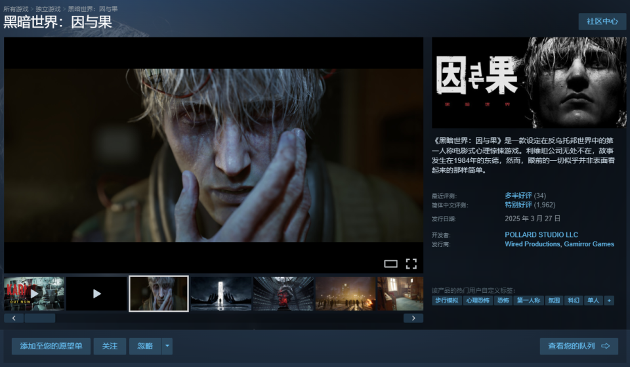This screenshot has height=367, width=630.
Task: Select the 步行模拟 tag
Action: 447,300
